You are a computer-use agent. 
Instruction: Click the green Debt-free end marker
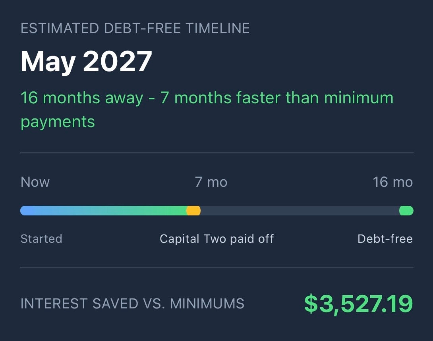[x=406, y=211]
